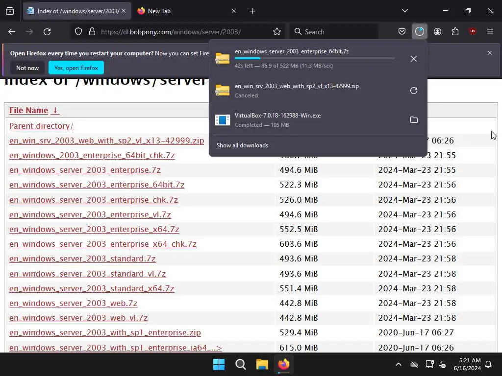The image size is (502, 376).
Task: Open the VirtualBox-7.0.18-162988-Win.exe download entry
Action: (309, 120)
